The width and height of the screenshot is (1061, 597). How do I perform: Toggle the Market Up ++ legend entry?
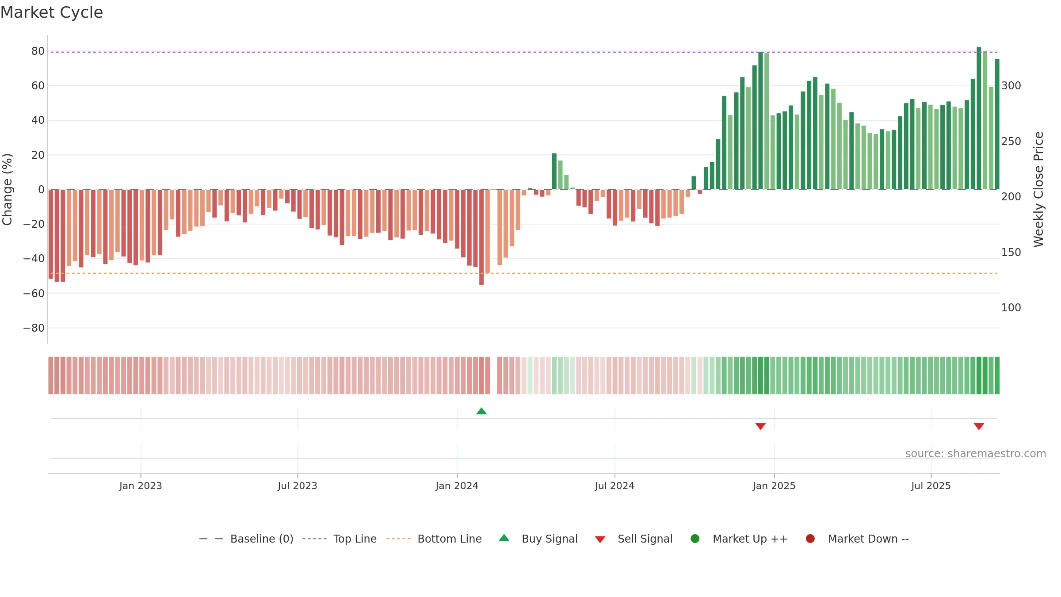point(739,539)
